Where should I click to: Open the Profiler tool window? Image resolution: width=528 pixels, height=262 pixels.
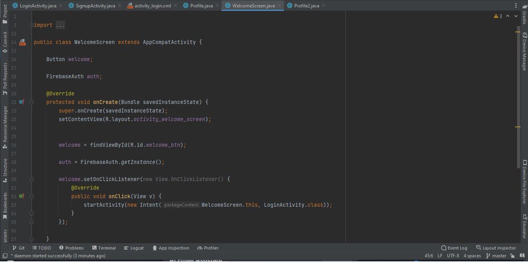click(x=209, y=248)
